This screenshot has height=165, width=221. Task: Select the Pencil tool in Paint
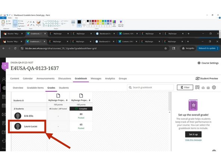[x=28, y=22]
